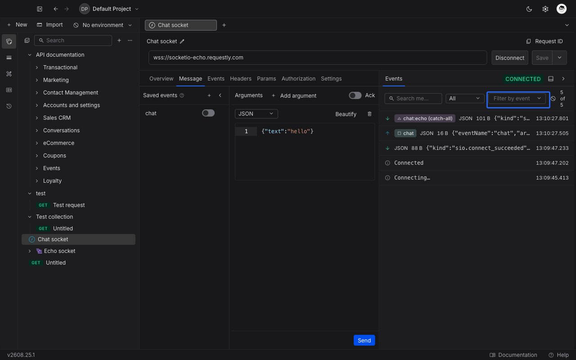576x360 pixels.
Task: Click the Disconnect button
Action: point(510,58)
